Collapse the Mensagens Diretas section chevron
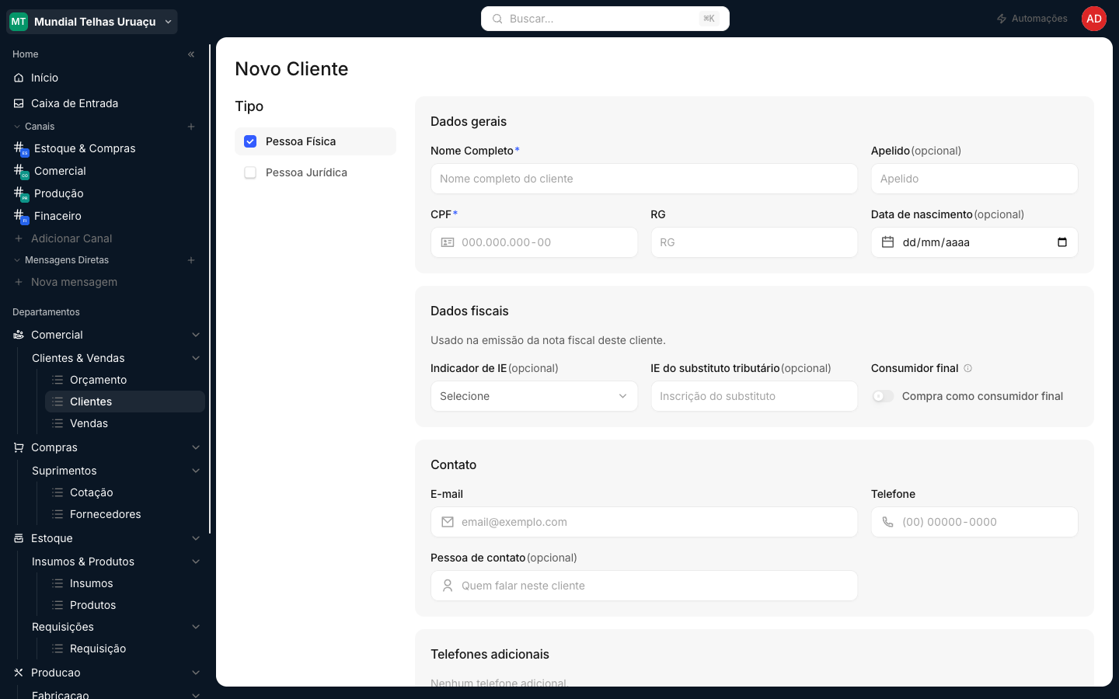This screenshot has width=1119, height=699. point(17,260)
